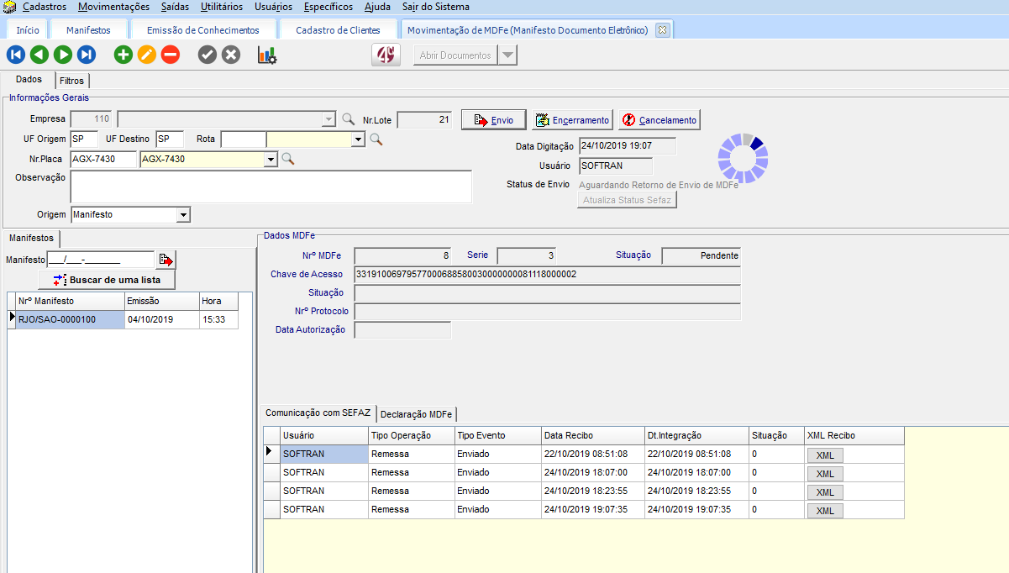The height and width of the screenshot is (573, 1009).
Task: Expand the Rota combo box
Action: 358,139
